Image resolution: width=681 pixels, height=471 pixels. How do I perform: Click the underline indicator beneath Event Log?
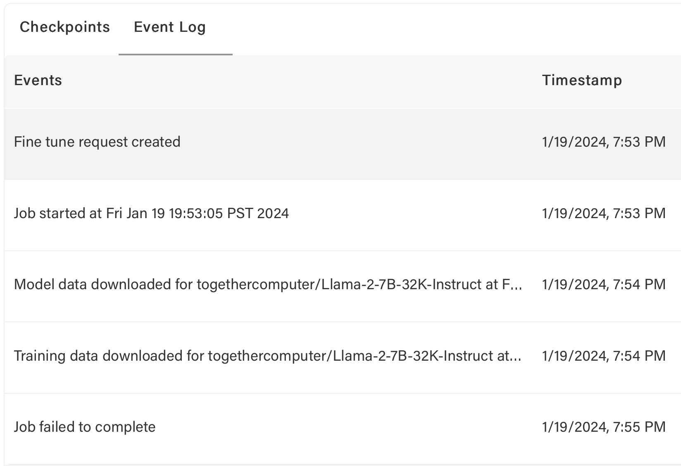[x=175, y=54]
